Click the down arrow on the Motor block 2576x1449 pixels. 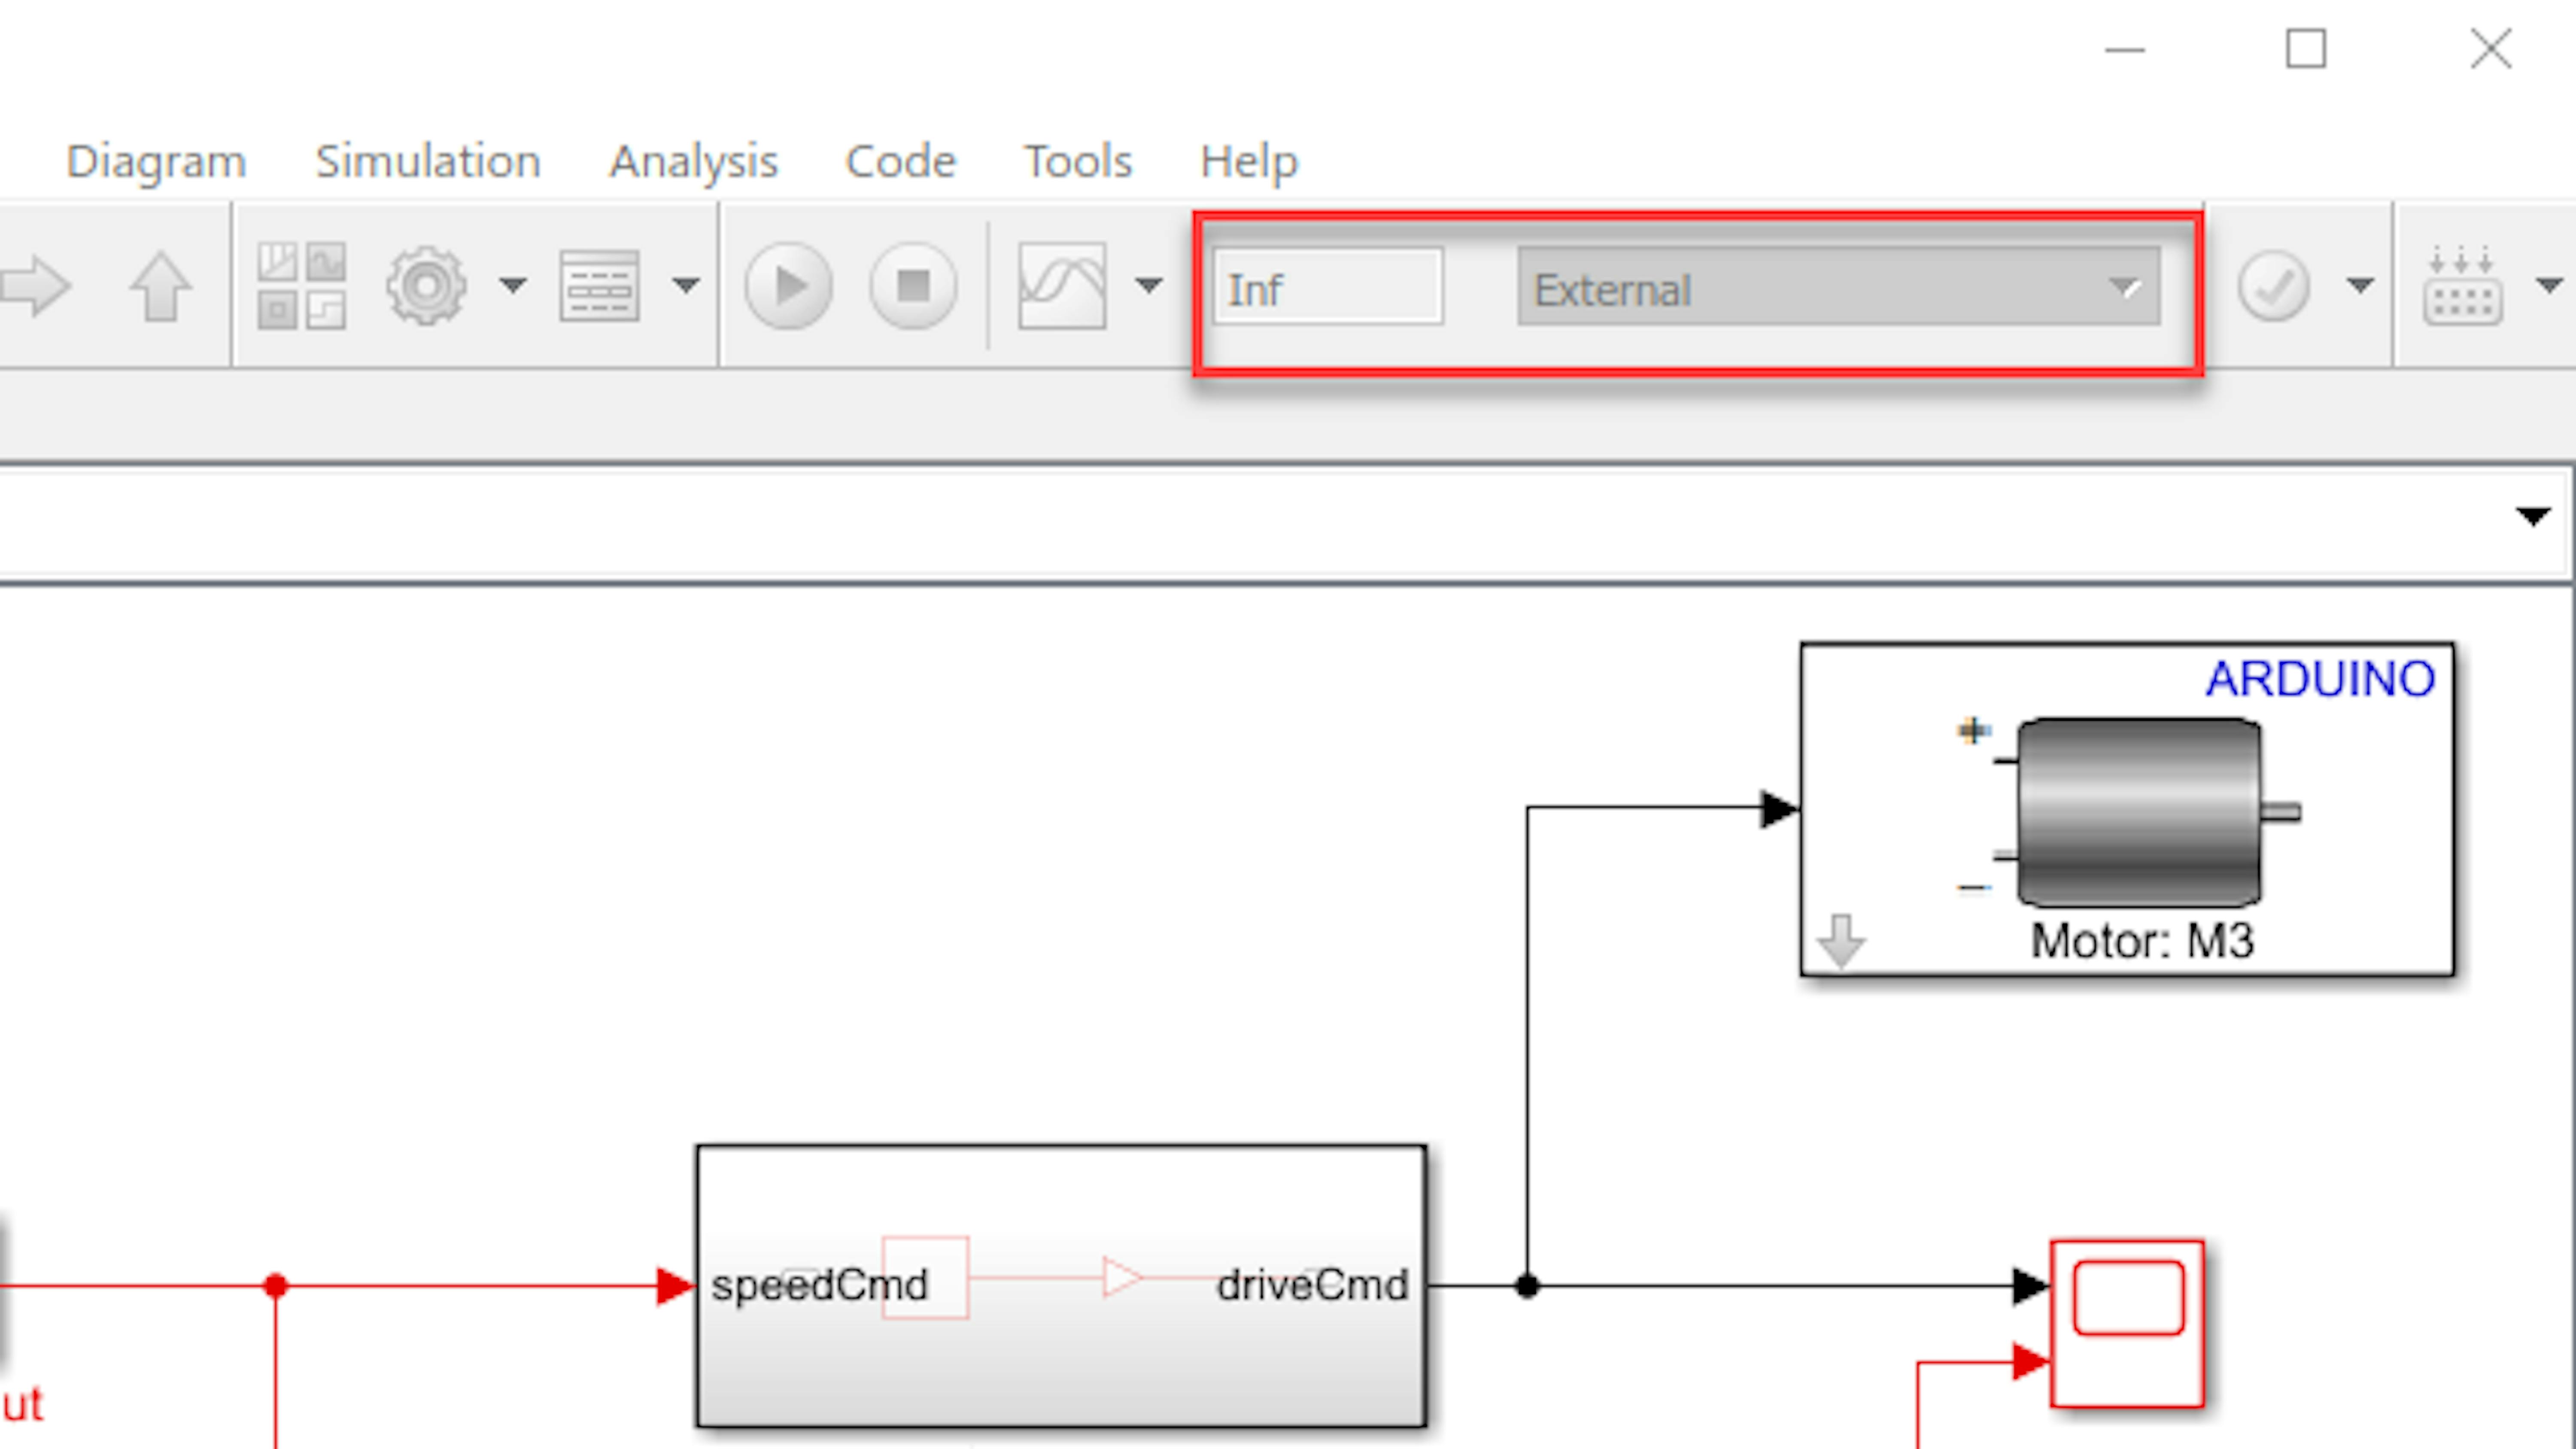[1840, 941]
